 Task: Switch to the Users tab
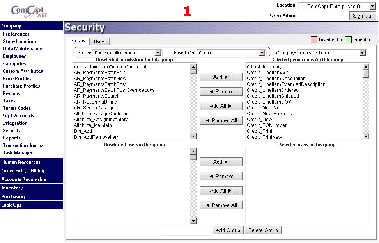point(99,42)
